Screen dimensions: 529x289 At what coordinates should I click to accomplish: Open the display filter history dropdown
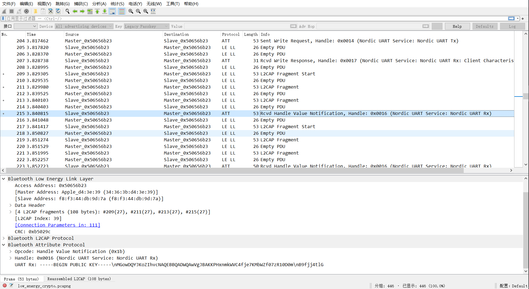click(518, 18)
